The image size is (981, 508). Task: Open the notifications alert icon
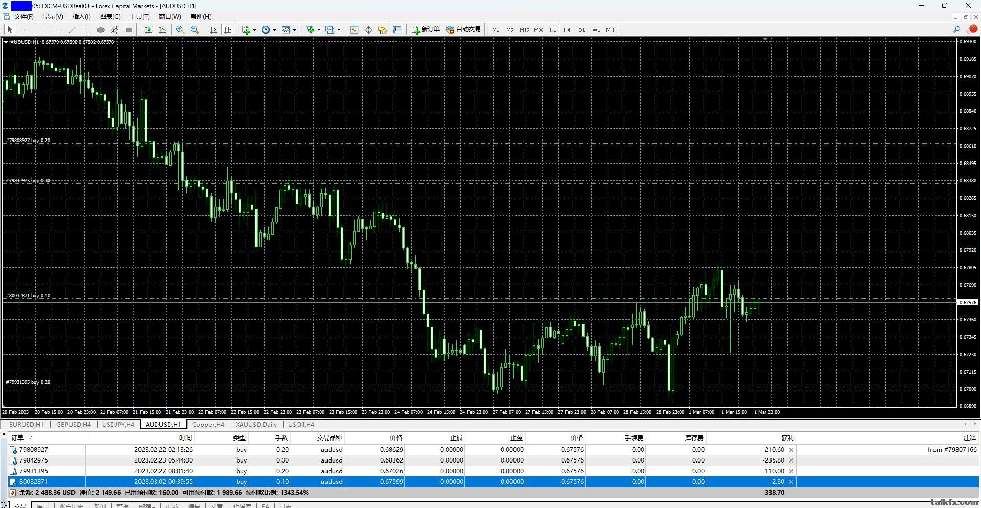971,30
